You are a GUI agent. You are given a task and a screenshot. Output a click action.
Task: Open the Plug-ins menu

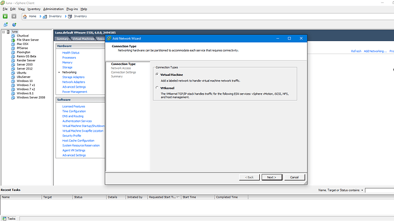point(72,9)
